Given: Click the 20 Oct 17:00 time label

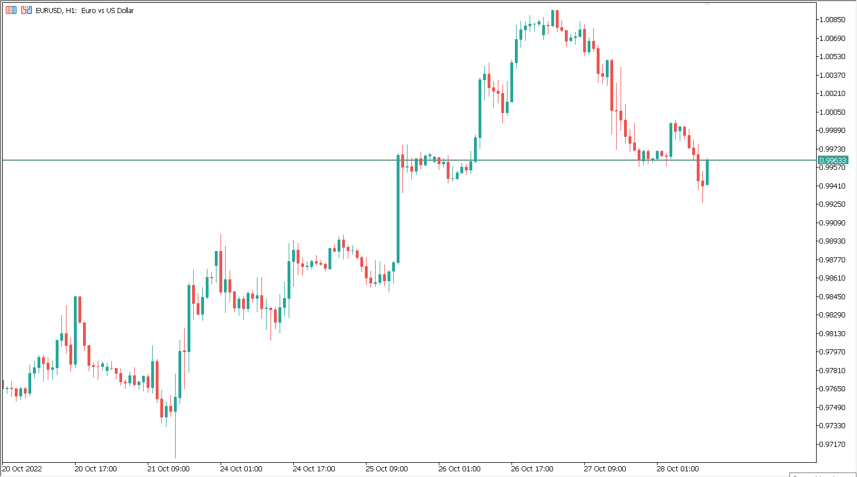Looking at the screenshot, I should (x=95, y=469).
